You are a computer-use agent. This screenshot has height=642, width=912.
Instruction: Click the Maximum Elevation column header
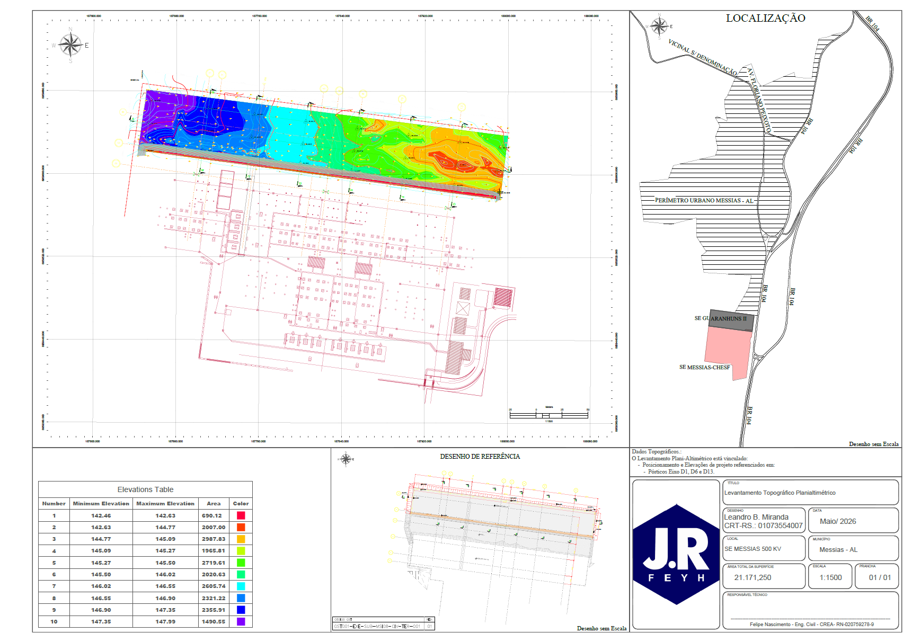165,504
